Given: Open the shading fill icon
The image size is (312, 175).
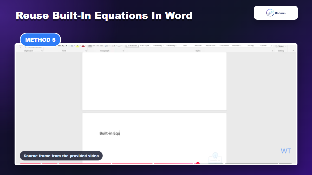Looking at the screenshot, I should 113,46.
